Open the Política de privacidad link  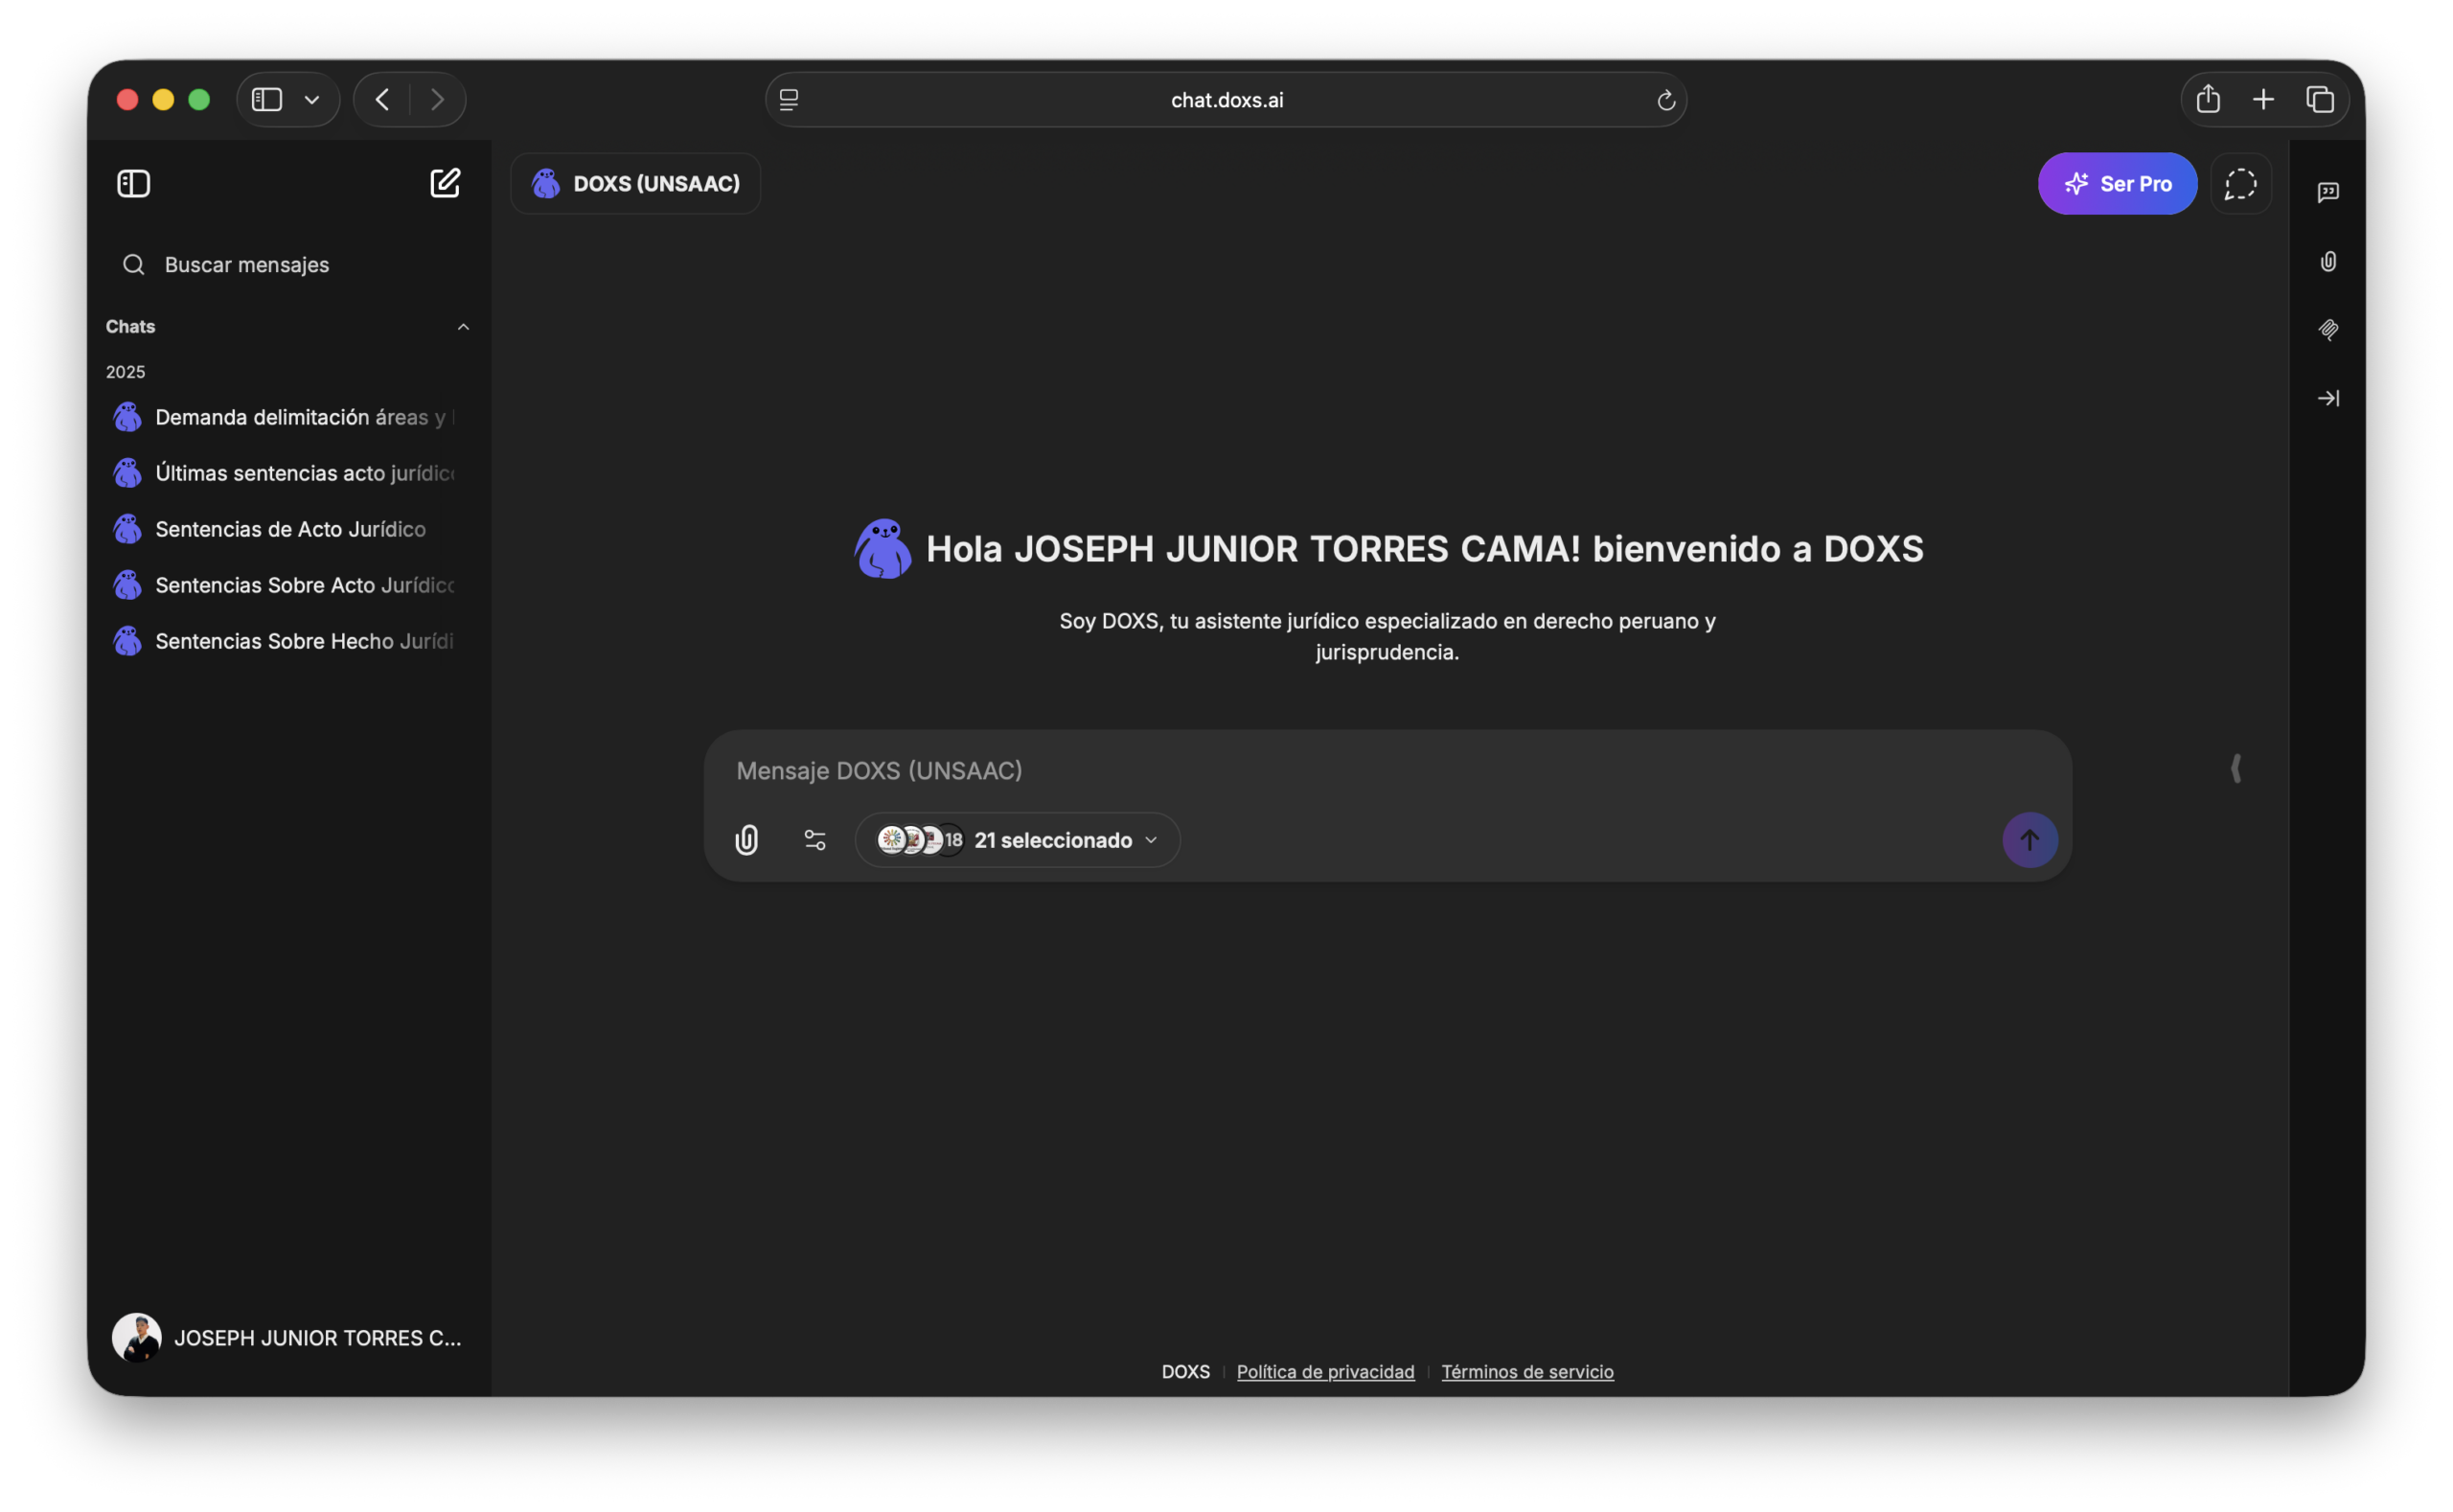pyautogui.click(x=1325, y=1372)
